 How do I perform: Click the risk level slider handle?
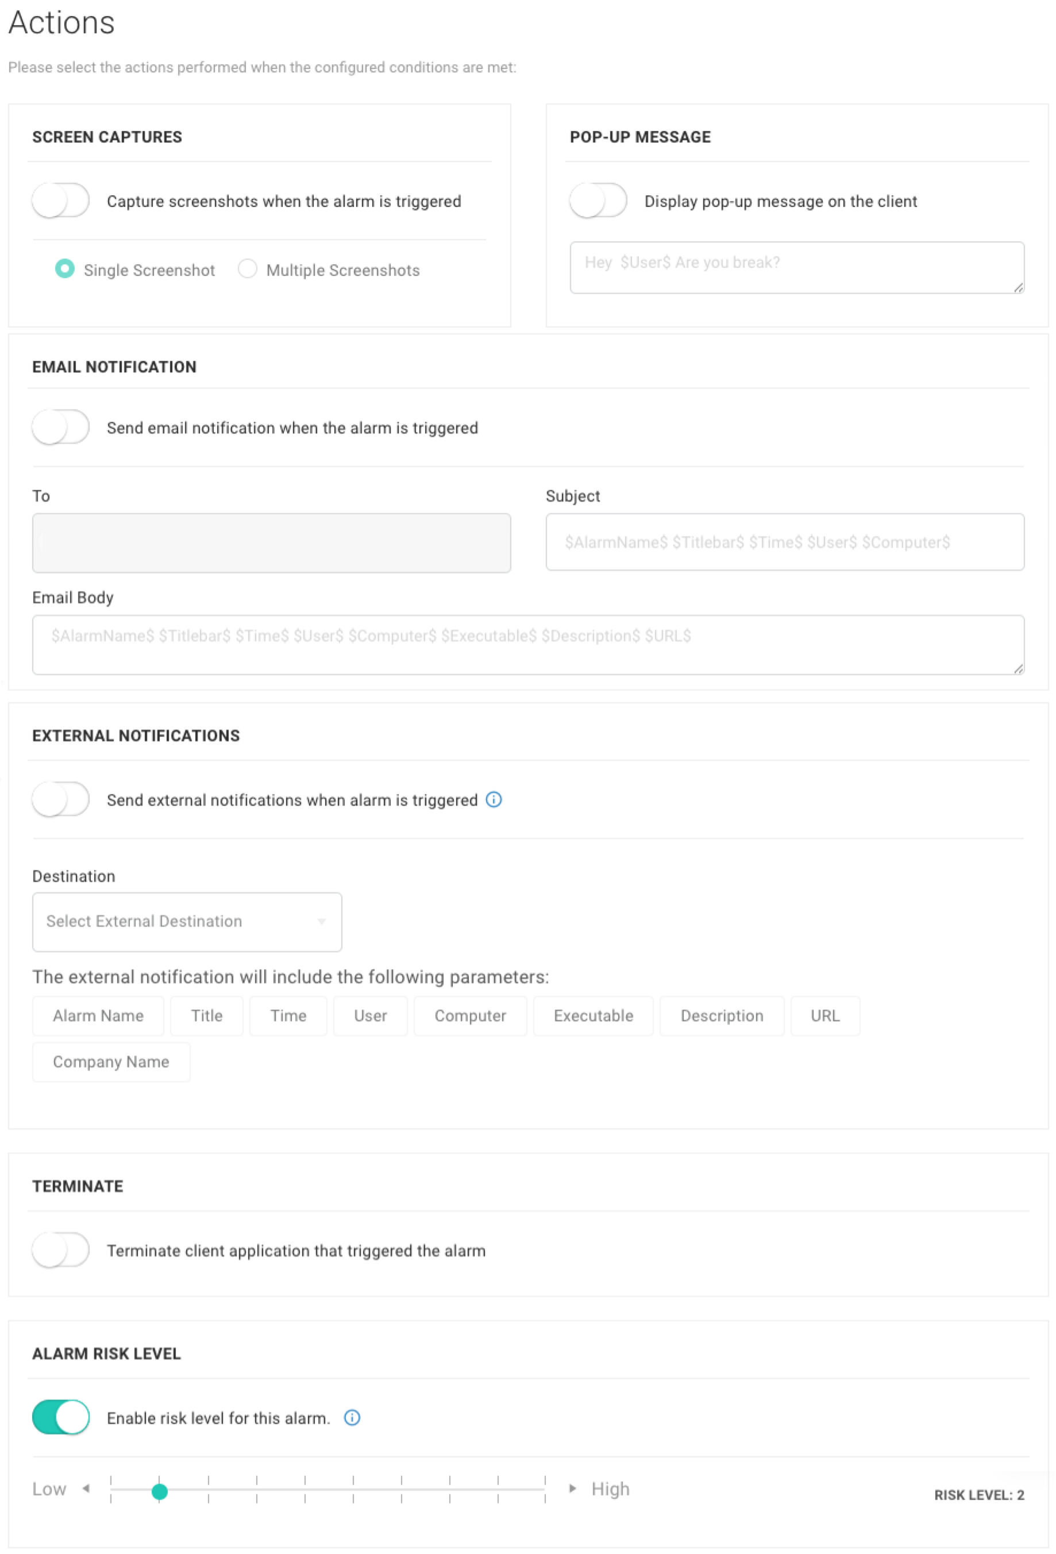(159, 1491)
